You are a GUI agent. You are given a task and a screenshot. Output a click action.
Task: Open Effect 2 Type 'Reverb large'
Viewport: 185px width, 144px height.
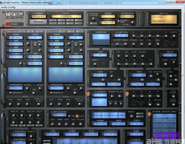(138, 75)
